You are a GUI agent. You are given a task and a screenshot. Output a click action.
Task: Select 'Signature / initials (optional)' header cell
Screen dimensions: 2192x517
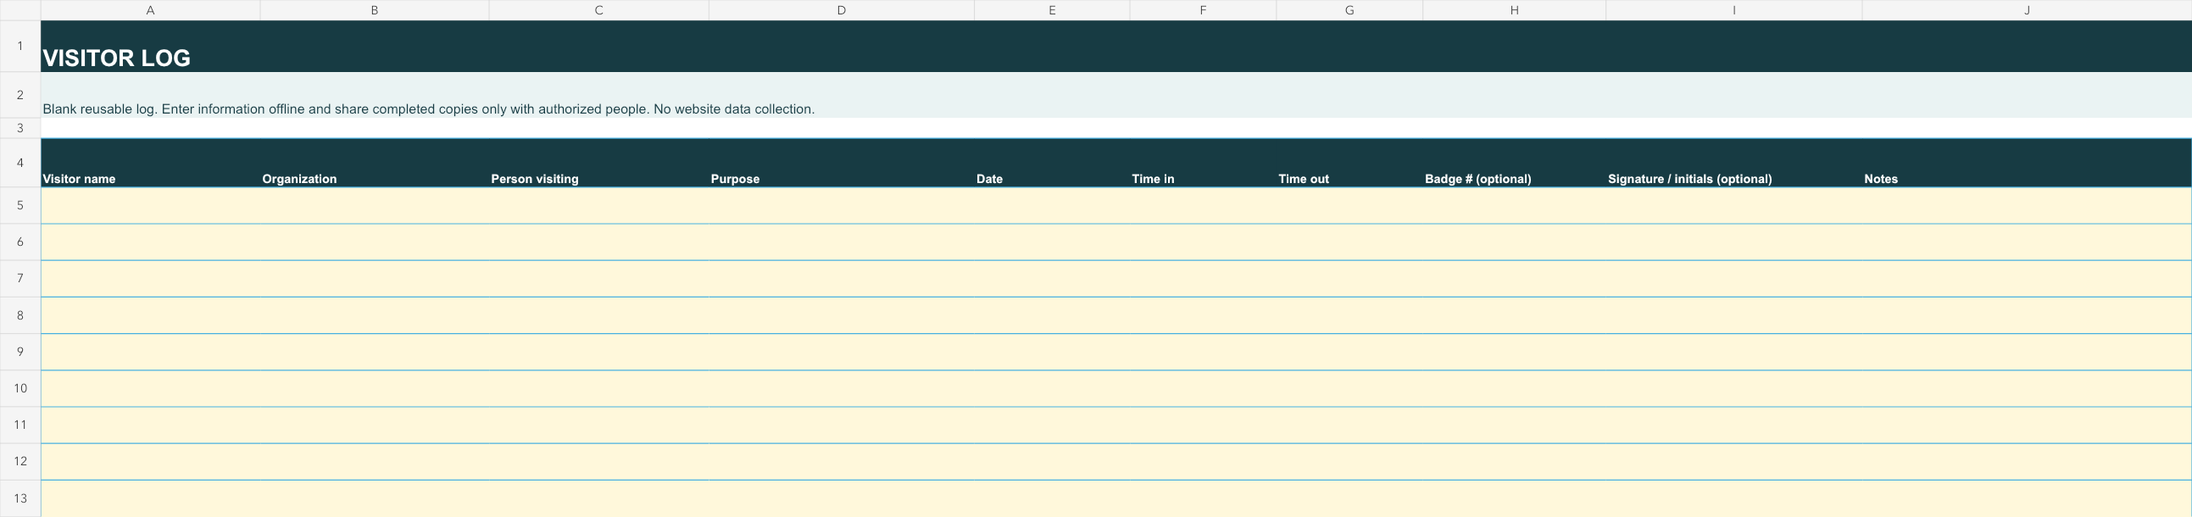tap(1734, 164)
